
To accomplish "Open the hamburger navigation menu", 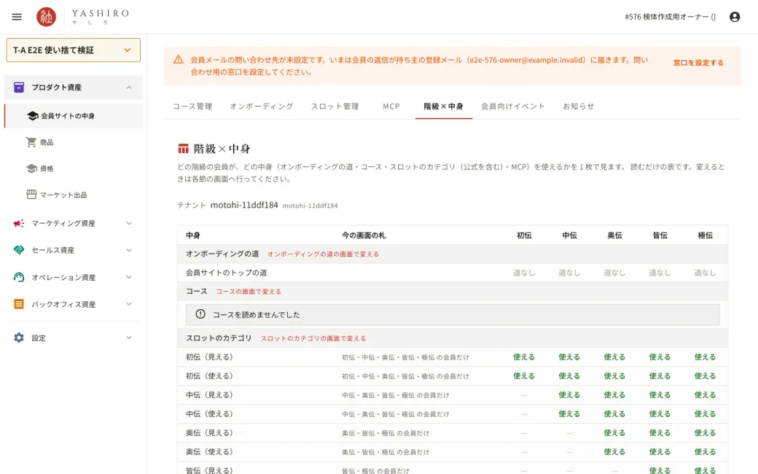I will click(17, 17).
